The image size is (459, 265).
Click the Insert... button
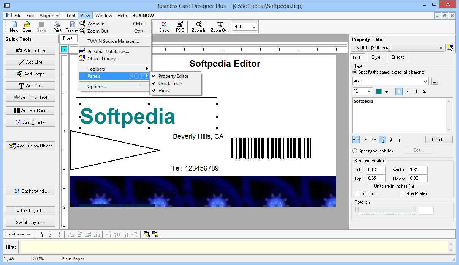438,140
